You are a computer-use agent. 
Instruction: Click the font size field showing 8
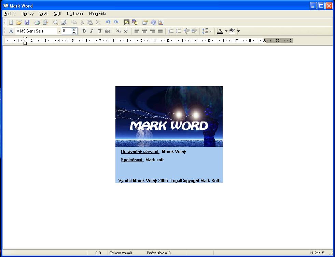point(67,31)
